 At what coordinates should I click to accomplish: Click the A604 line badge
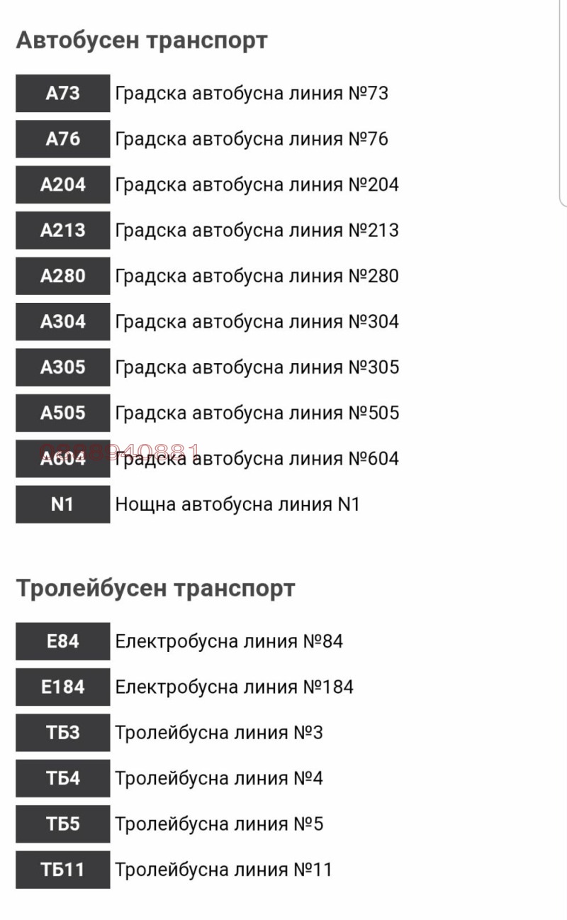[x=62, y=458]
